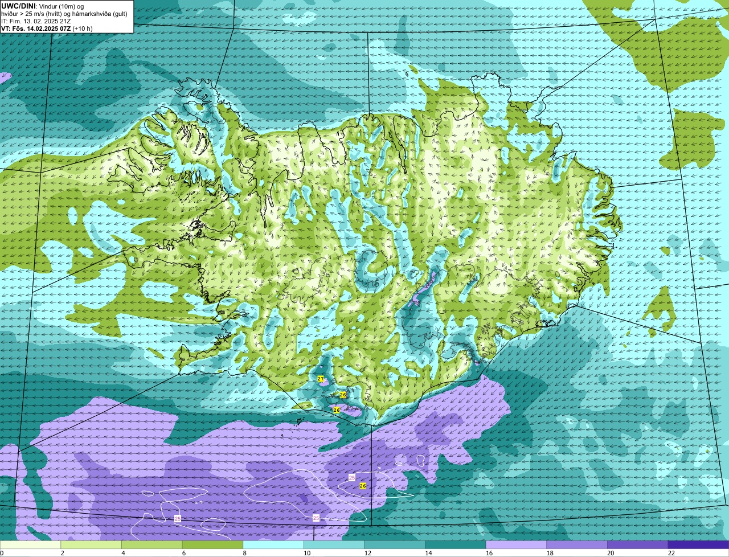The width and height of the screenshot is (729, 557).
Task: Click legend scale value '2'
Action: click(x=62, y=553)
